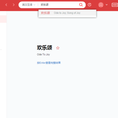
Task: Click the 欢乐颂 headword title
Action: pyautogui.click(x=45, y=48)
